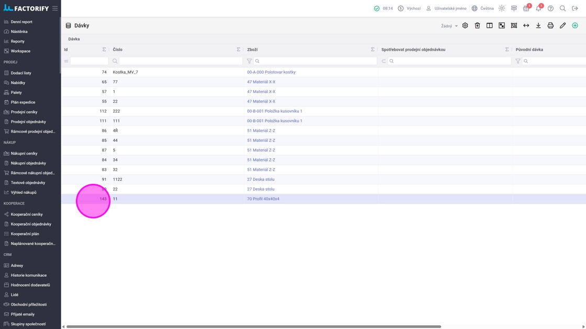Open the Žádný view dropdown
586x329 pixels.
pos(449,26)
